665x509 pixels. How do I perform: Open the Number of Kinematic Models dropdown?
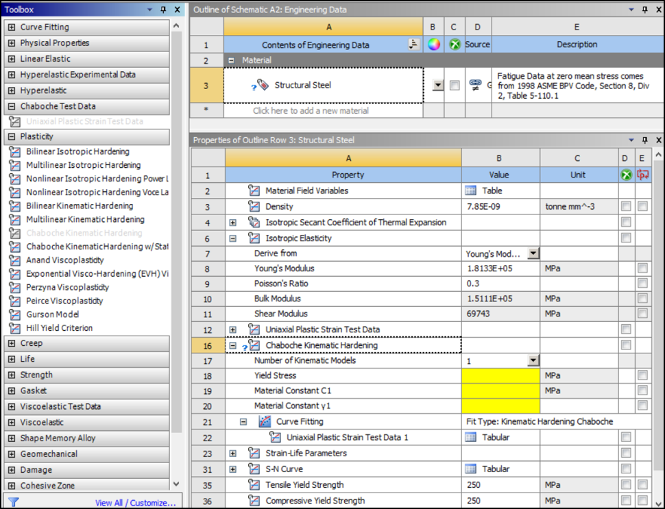click(533, 360)
